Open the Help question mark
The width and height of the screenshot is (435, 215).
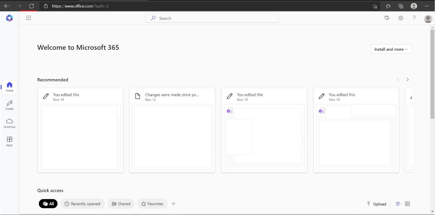(x=414, y=18)
